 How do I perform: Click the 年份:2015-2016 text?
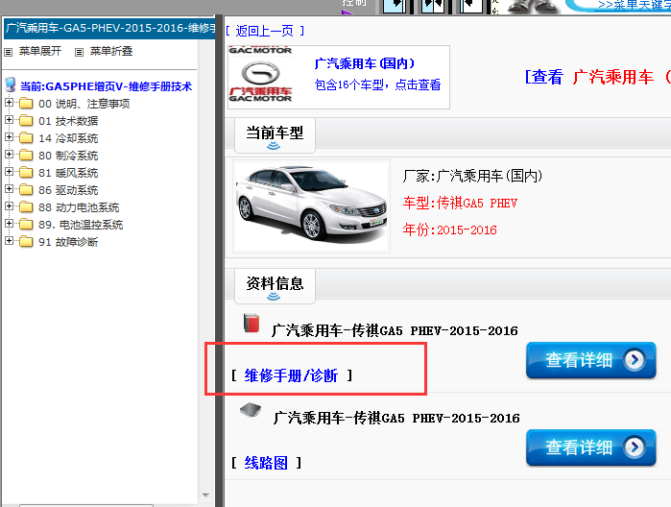coord(449,229)
